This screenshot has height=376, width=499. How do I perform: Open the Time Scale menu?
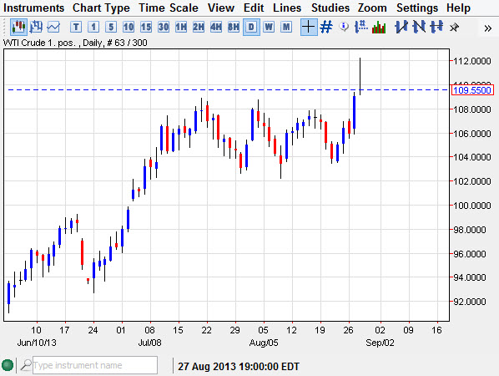click(169, 8)
